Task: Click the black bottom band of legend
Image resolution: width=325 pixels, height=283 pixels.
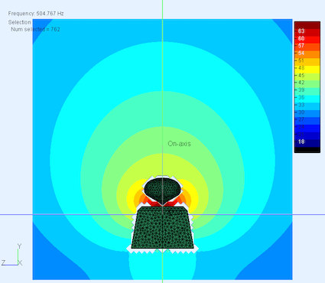Action: coord(307,150)
